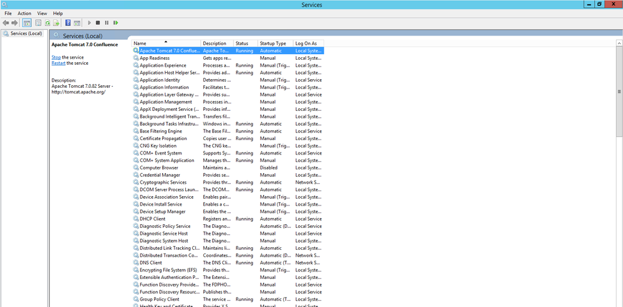Screen dimensions: 623x307
Task: Click the Refresh toolbar icon
Action: (x=47, y=23)
